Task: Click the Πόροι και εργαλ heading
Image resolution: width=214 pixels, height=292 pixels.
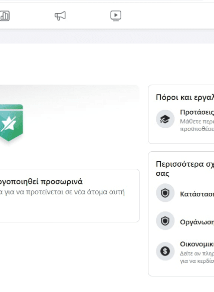Action: (185, 97)
